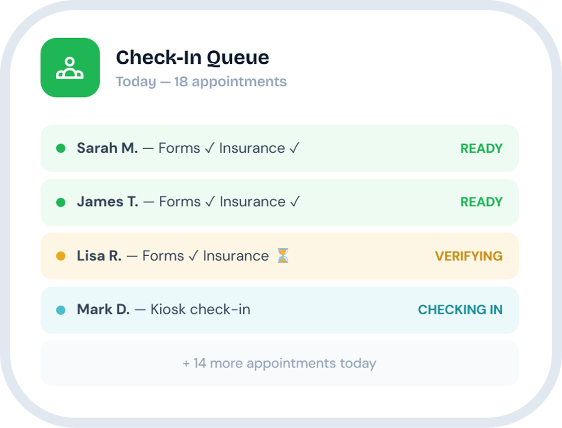Image resolution: width=562 pixels, height=428 pixels.
Task: Select the Sarah M. patient name
Action: point(107,148)
